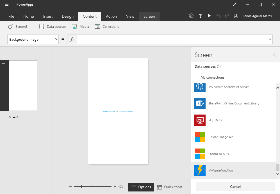Click the 40% zoom value
280x194 pixels.
121,186
